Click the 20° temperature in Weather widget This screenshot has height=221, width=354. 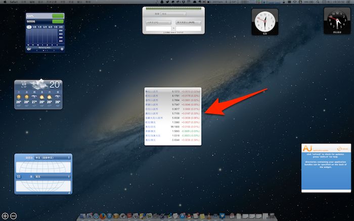coord(55,85)
